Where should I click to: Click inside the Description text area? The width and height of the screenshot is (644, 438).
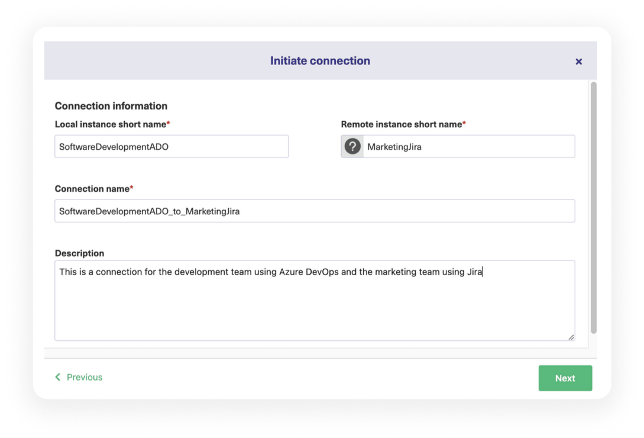(315, 301)
